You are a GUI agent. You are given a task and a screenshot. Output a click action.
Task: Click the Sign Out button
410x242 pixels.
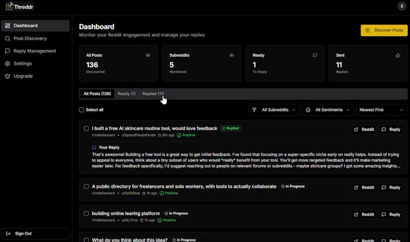pyautogui.click(x=36, y=234)
